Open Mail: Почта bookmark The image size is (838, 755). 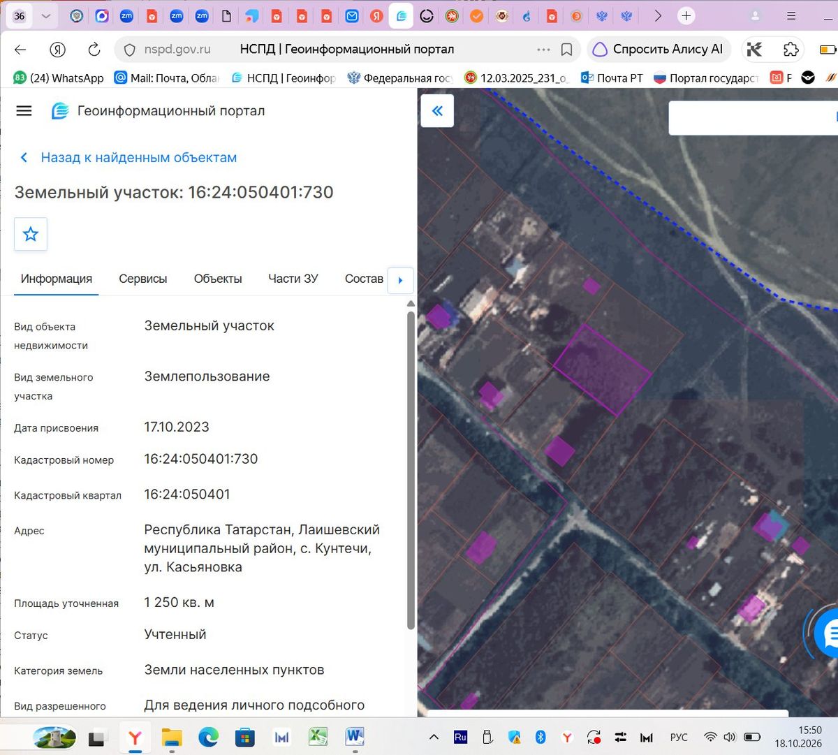(x=167, y=78)
